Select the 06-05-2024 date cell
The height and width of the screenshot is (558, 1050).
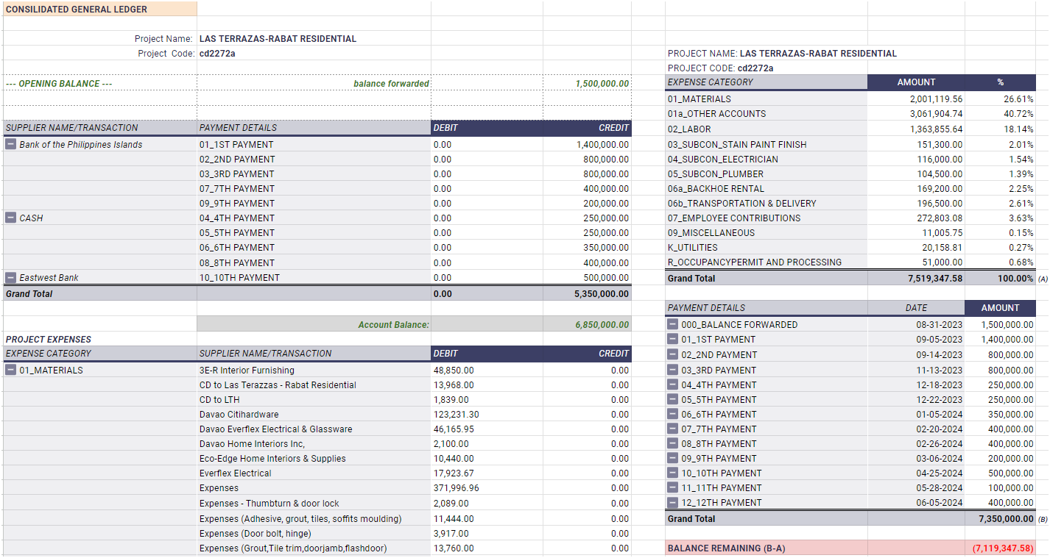[x=916, y=503]
